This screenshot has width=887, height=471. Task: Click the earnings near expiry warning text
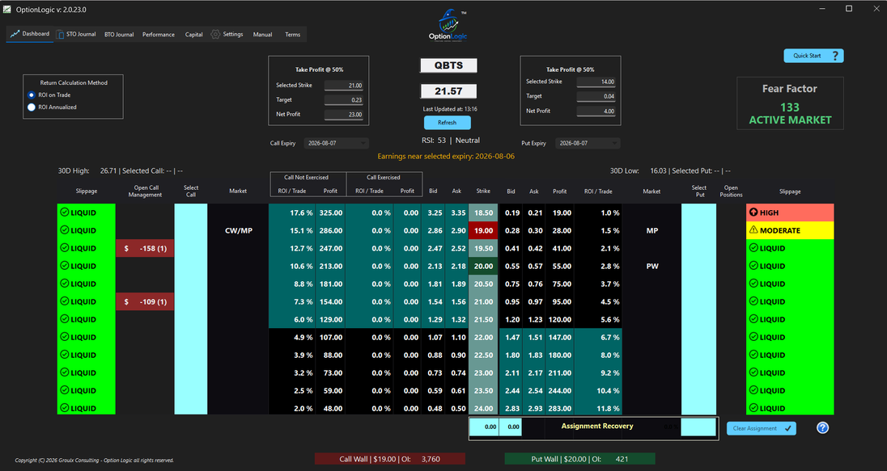point(446,157)
